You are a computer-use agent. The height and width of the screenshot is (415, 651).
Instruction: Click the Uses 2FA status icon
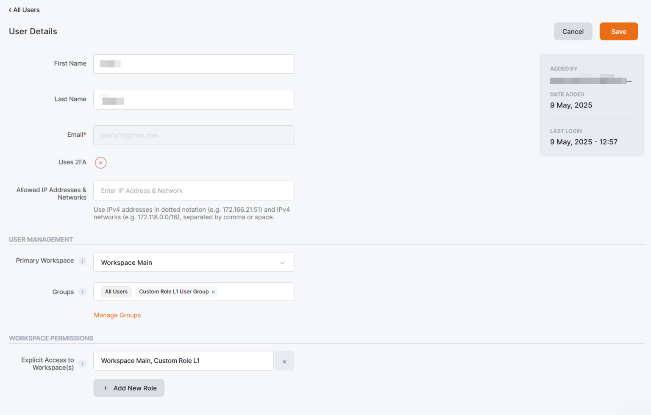point(100,163)
